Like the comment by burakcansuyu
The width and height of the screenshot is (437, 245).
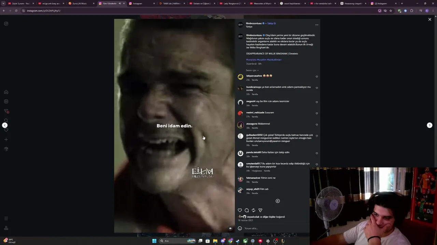click(317, 88)
